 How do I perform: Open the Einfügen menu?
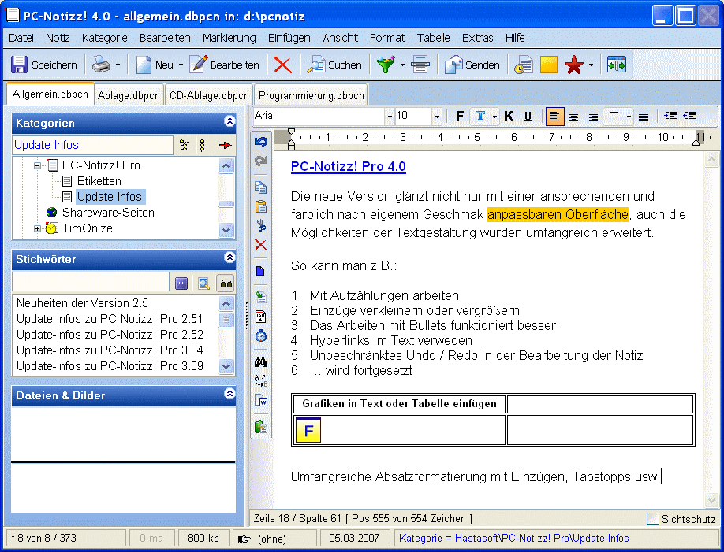coord(289,38)
